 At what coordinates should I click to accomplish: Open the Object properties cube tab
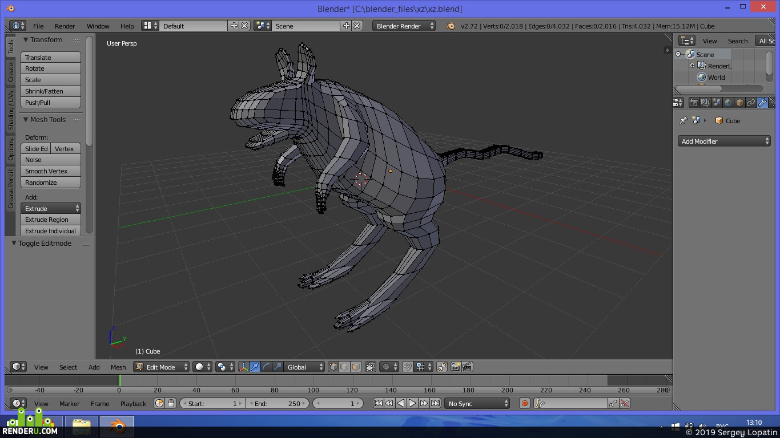[x=739, y=103]
